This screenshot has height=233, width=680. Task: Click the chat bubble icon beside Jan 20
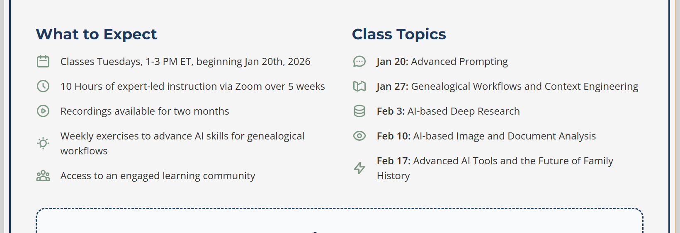tap(359, 62)
